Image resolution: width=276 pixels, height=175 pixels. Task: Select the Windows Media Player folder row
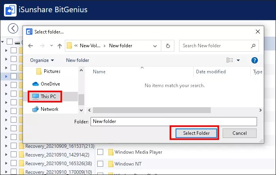138,152
